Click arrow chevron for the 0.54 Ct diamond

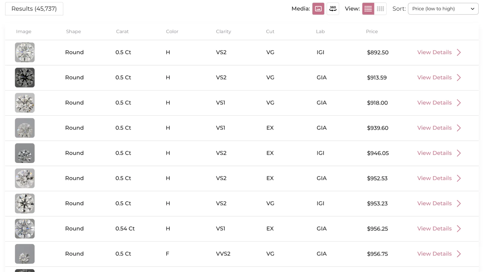click(x=459, y=229)
